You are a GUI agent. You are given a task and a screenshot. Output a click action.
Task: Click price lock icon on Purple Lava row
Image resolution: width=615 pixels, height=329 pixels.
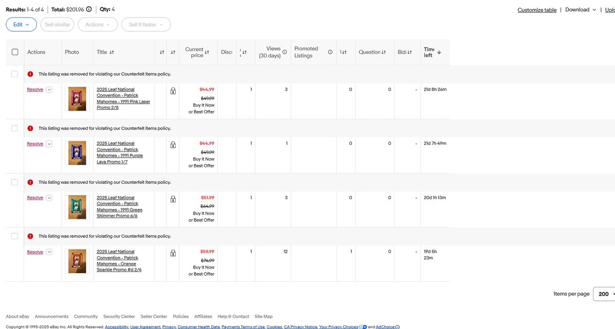coord(173,145)
